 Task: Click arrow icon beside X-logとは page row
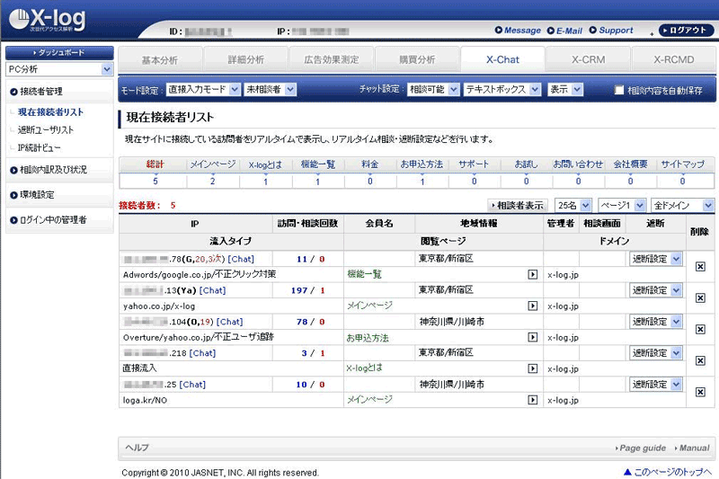click(x=532, y=368)
